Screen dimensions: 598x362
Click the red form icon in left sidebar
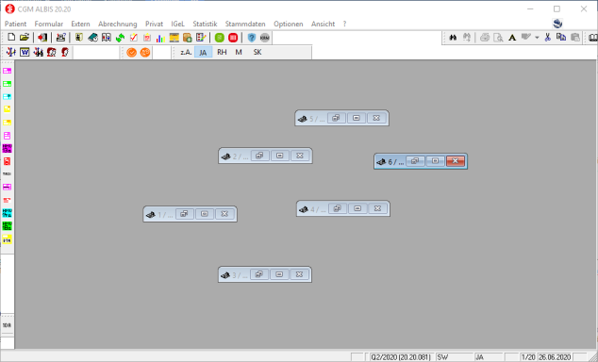(8, 161)
